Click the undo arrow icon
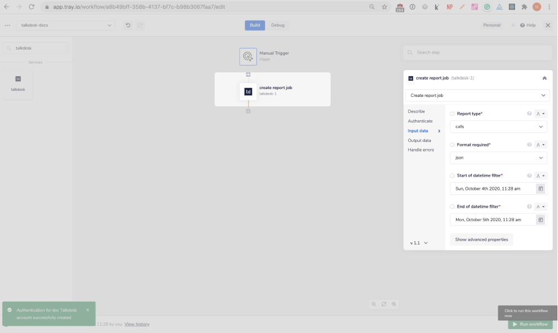Screen dimensions: 558x333 click(x=128, y=25)
